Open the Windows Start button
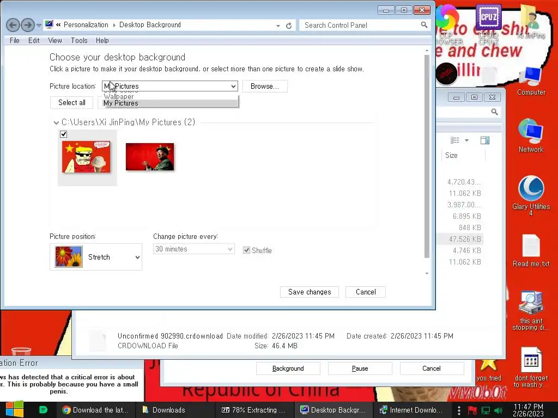Viewport: 558px width, 418px height. tap(15, 410)
